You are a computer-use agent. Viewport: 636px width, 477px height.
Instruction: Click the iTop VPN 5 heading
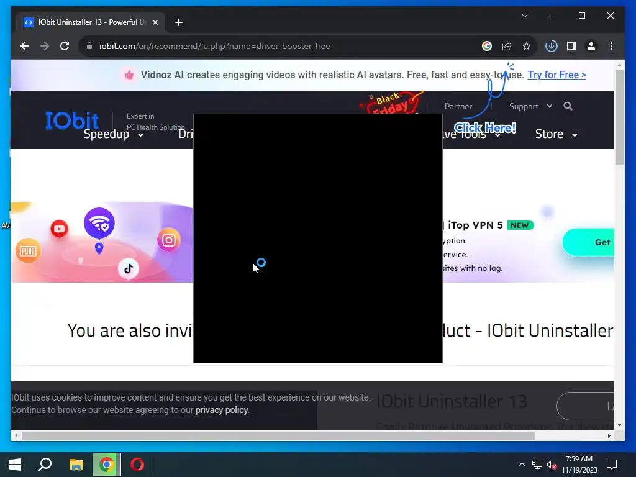[x=475, y=225]
